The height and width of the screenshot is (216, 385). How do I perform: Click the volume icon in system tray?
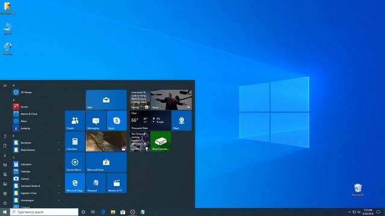pos(359,212)
